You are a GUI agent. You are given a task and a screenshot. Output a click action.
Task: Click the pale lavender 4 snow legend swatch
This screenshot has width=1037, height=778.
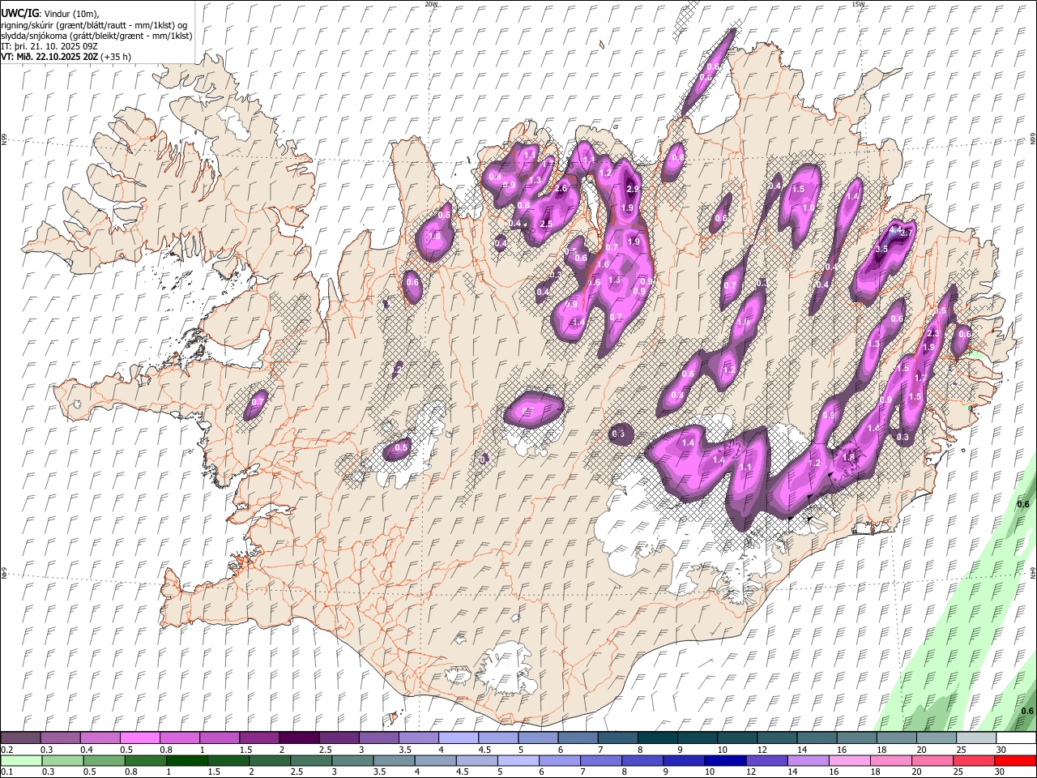click(457, 738)
